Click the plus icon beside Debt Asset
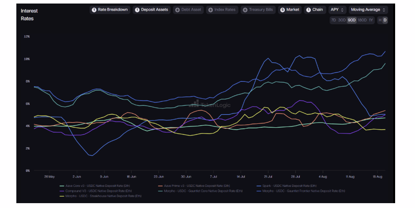The image size is (415, 208). pos(177,10)
